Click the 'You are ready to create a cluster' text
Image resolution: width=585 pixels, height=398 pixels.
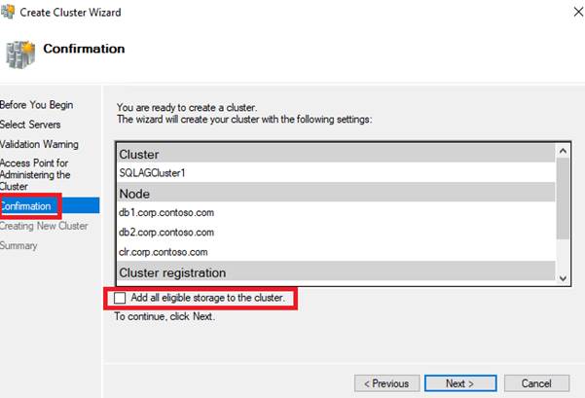click(x=187, y=107)
